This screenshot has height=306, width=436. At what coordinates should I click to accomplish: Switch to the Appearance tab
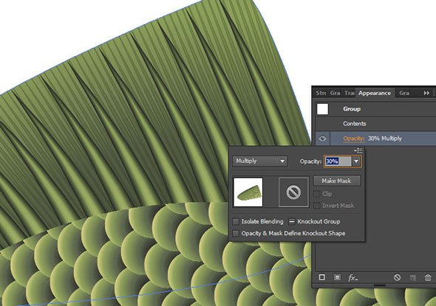coord(374,93)
